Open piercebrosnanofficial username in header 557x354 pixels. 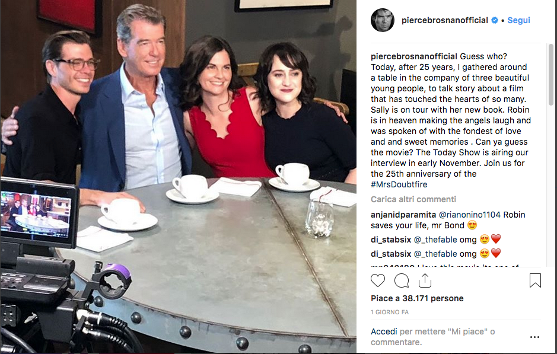(x=445, y=20)
